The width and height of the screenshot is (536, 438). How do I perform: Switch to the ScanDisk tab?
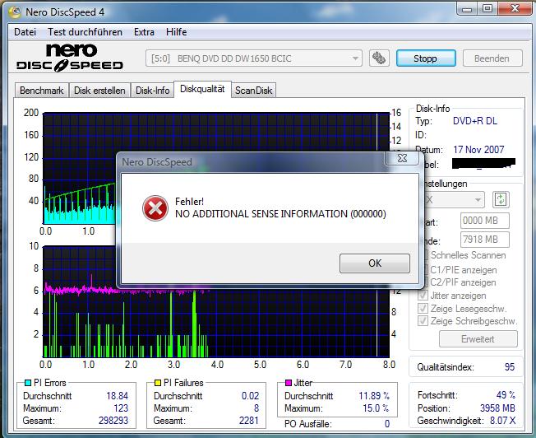254,91
